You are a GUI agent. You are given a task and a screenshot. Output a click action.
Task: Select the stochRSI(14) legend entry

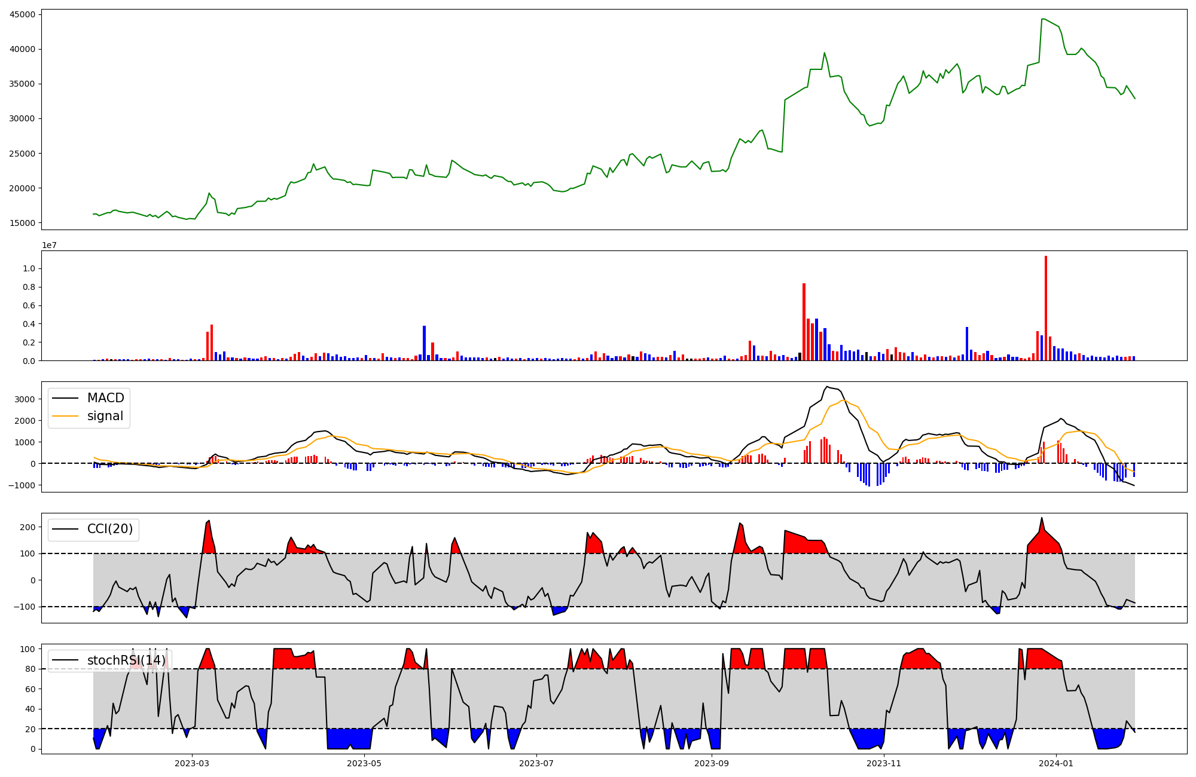[x=126, y=660]
